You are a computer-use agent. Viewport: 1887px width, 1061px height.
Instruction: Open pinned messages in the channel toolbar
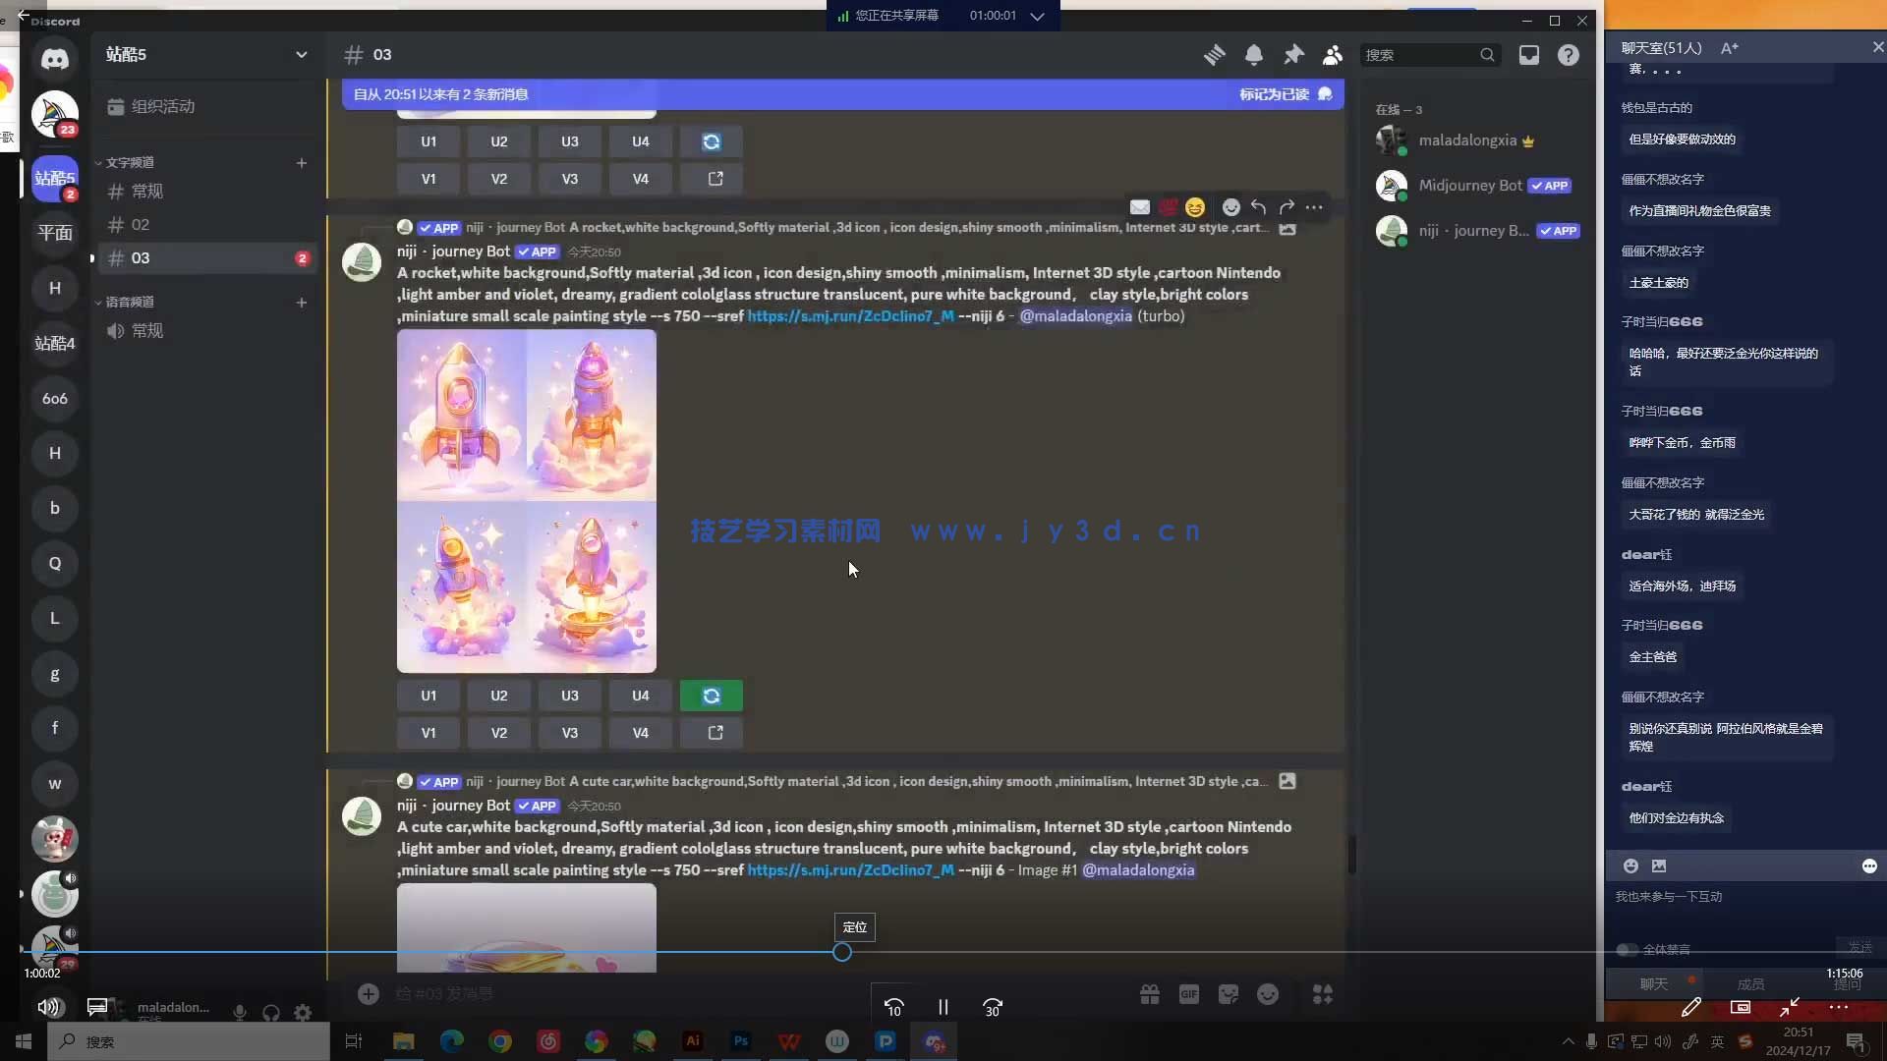1293,55
